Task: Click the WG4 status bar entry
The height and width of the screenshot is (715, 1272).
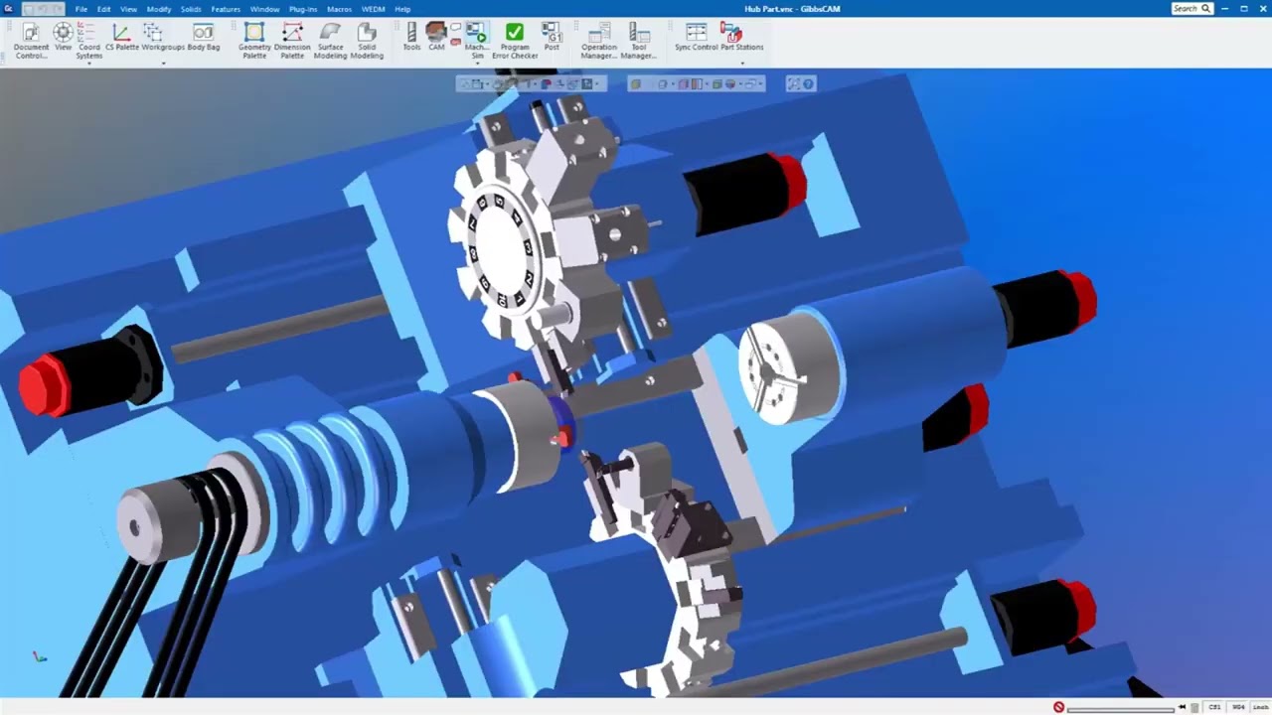Action: coord(1238,707)
